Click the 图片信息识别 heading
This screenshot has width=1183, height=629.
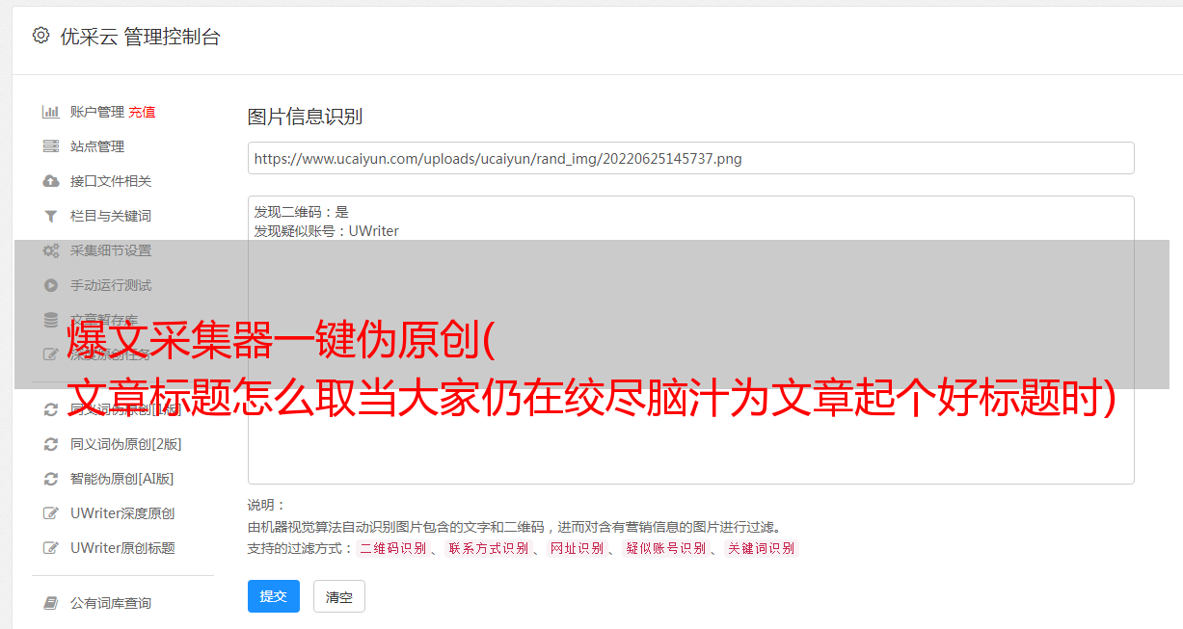click(x=305, y=117)
